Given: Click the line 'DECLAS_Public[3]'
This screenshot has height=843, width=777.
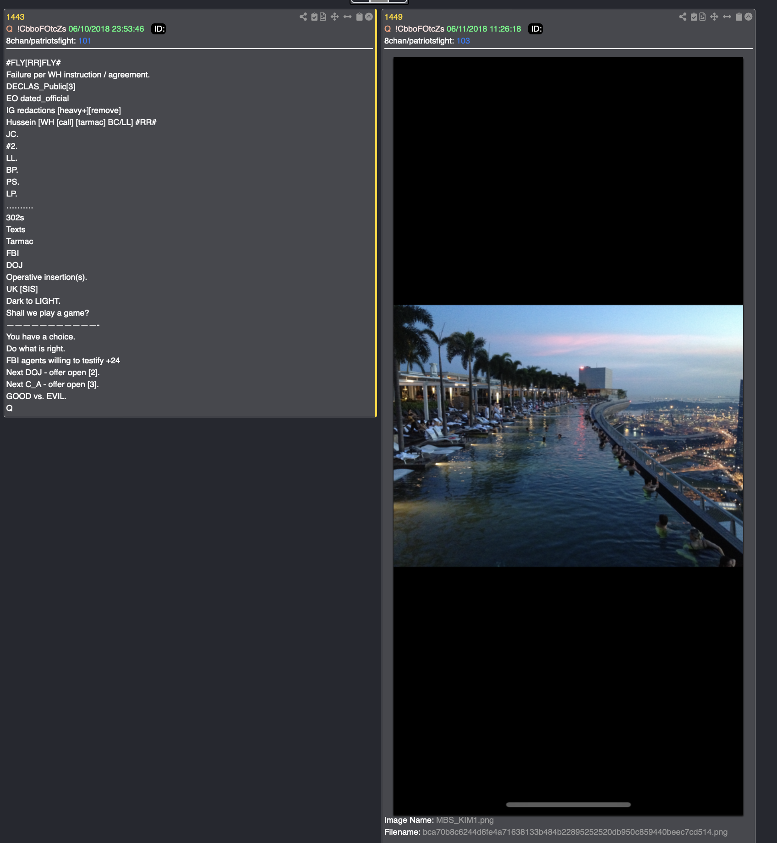Looking at the screenshot, I should 41,87.
